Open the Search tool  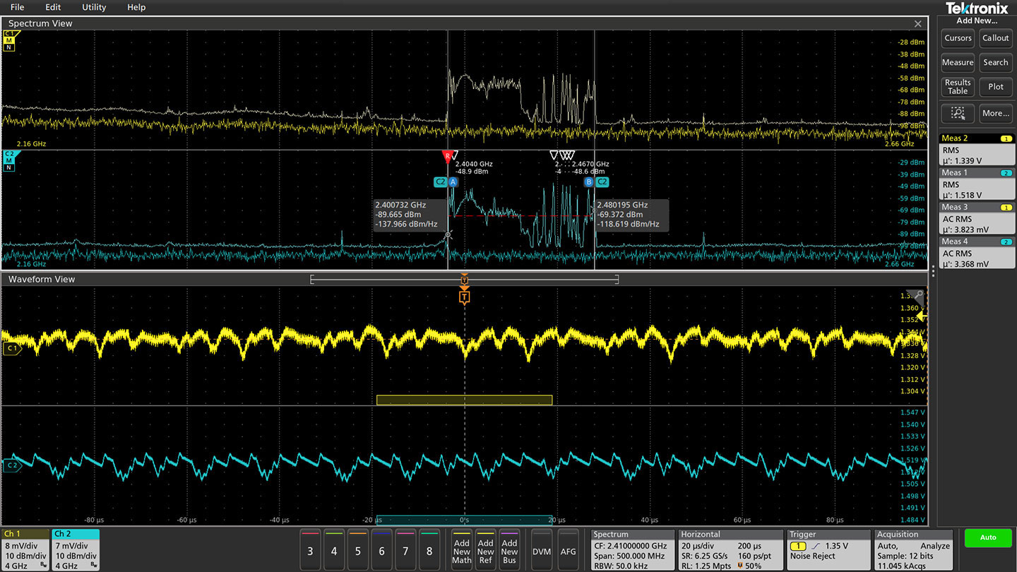pyautogui.click(x=995, y=62)
